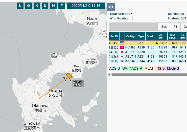Click the Japan flag for JJP81
Image resolution: width=187 pixels, height=132 pixels.
122,52
